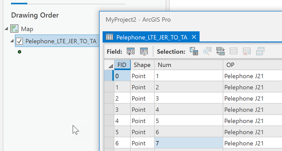The height and width of the screenshot is (151, 282).
Task: Click the Num cell containing 7
Action: click(x=188, y=143)
